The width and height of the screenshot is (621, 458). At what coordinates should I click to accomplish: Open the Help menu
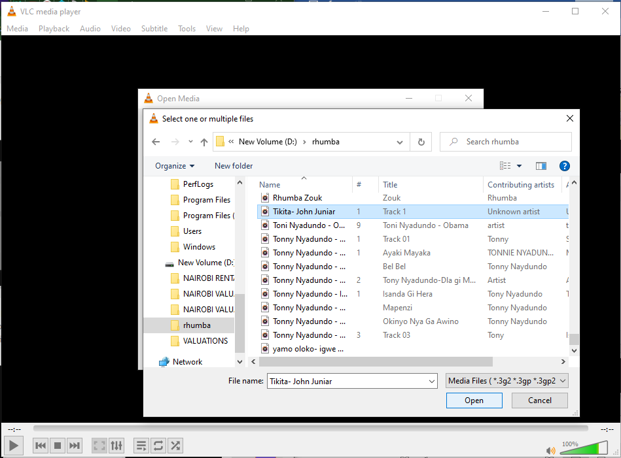(241, 29)
